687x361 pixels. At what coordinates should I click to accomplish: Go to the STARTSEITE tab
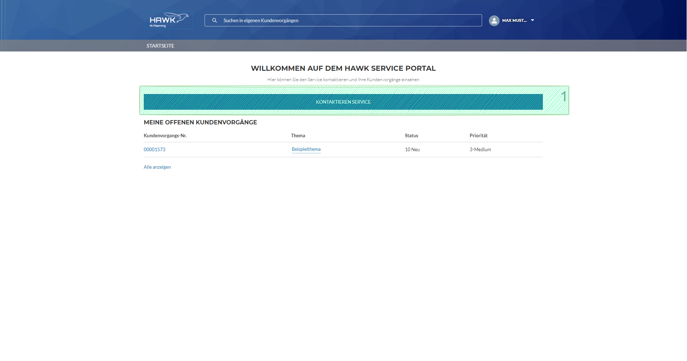[x=160, y=46]
